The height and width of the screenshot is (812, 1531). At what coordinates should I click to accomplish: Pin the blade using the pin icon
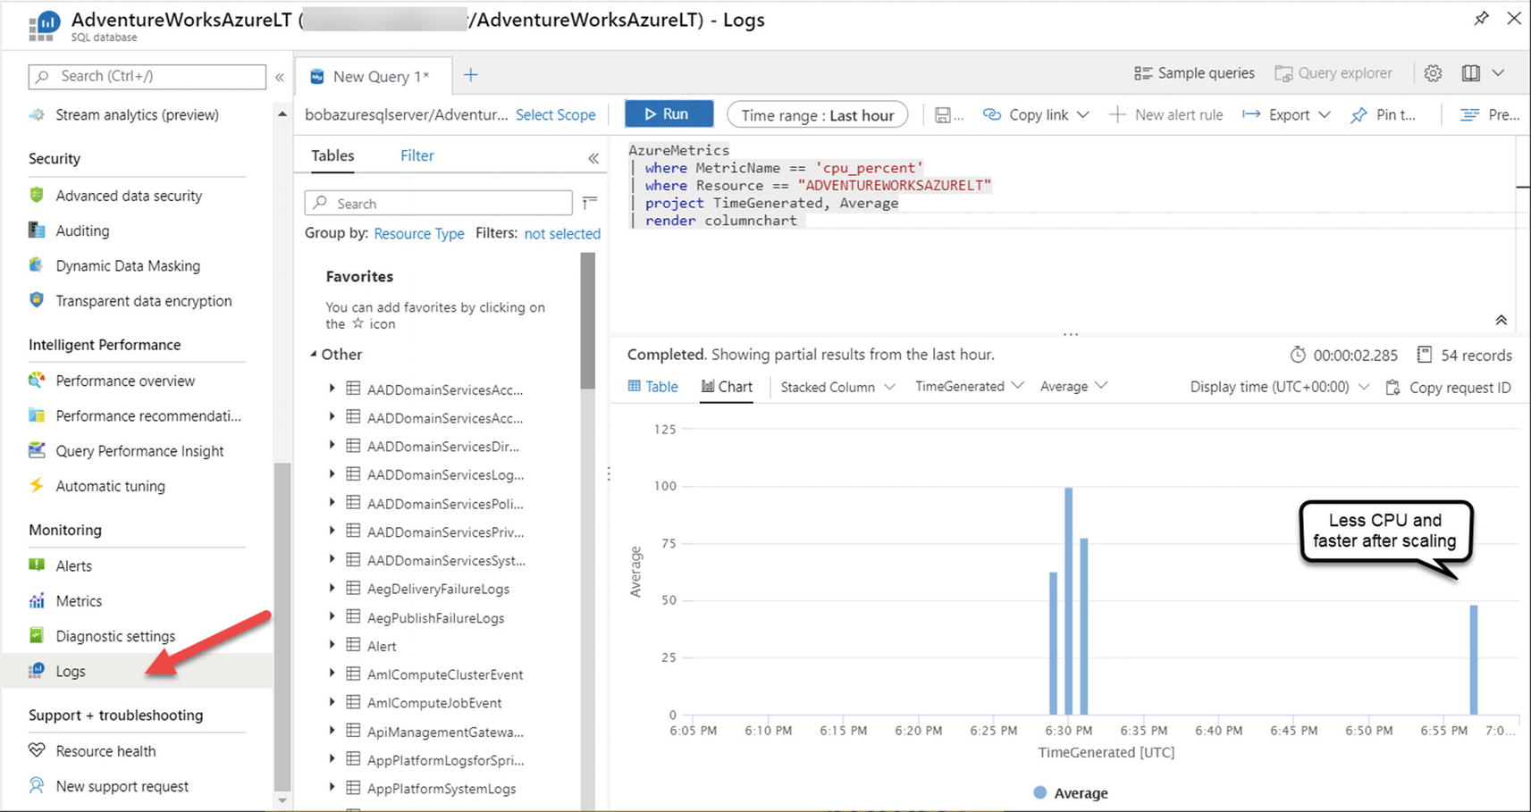point(1482,18)
